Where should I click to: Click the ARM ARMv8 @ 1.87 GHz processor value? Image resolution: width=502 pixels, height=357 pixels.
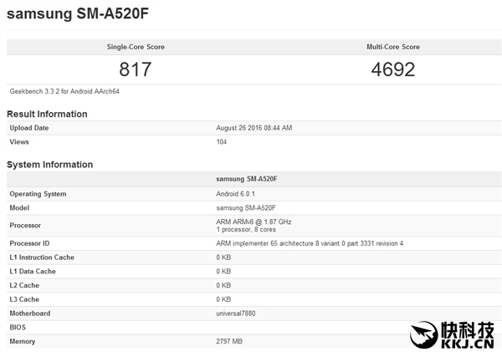coord(254,221)
